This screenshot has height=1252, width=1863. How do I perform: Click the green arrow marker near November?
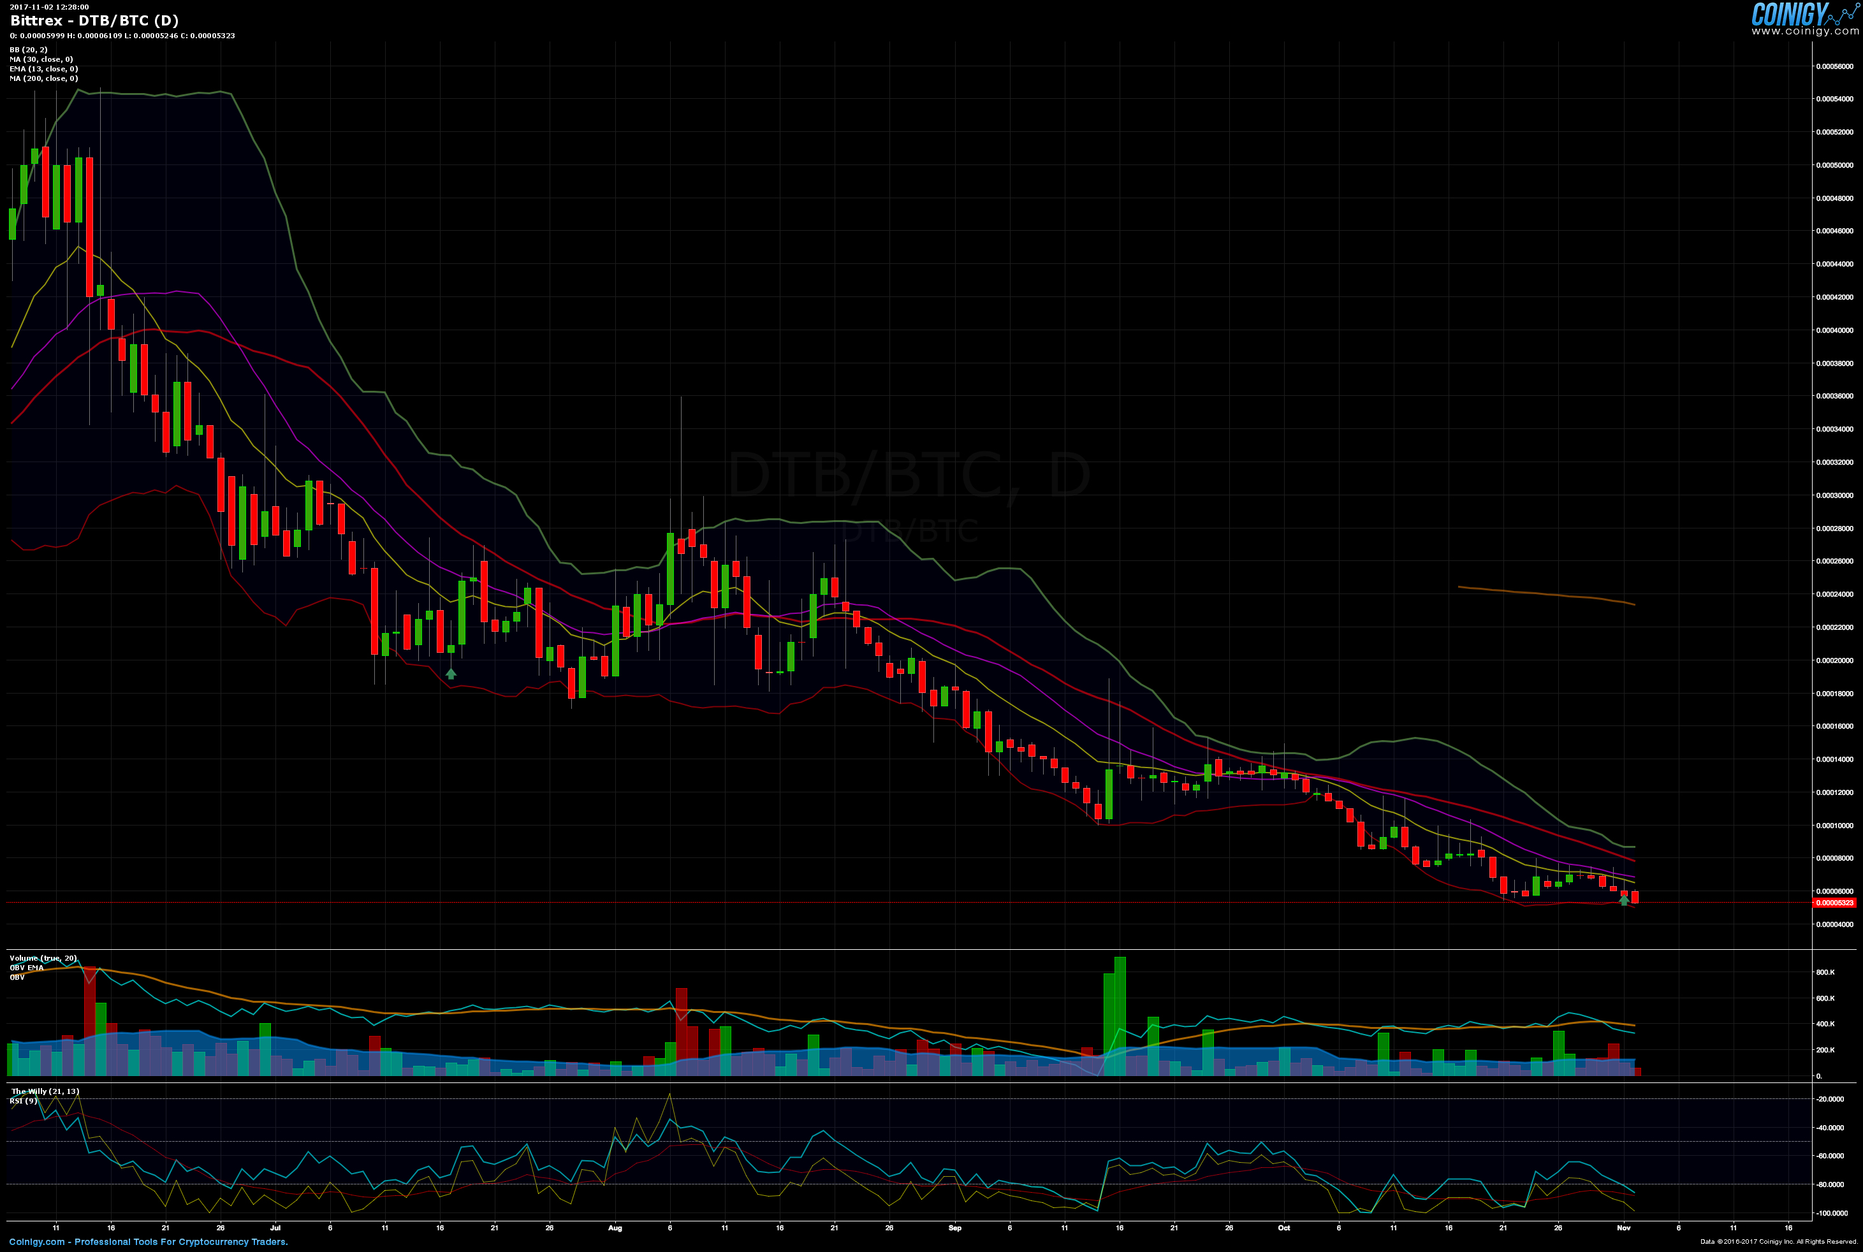(x=1623, y=901)
